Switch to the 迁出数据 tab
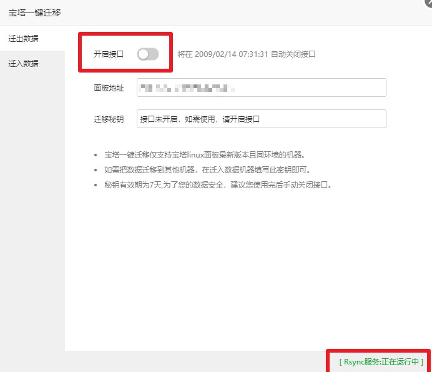 [32, 38]
